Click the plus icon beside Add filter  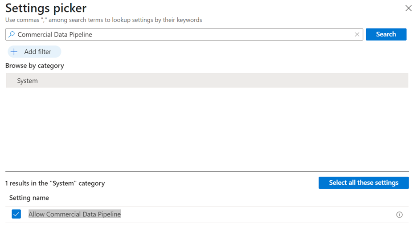tap(14, 52)
